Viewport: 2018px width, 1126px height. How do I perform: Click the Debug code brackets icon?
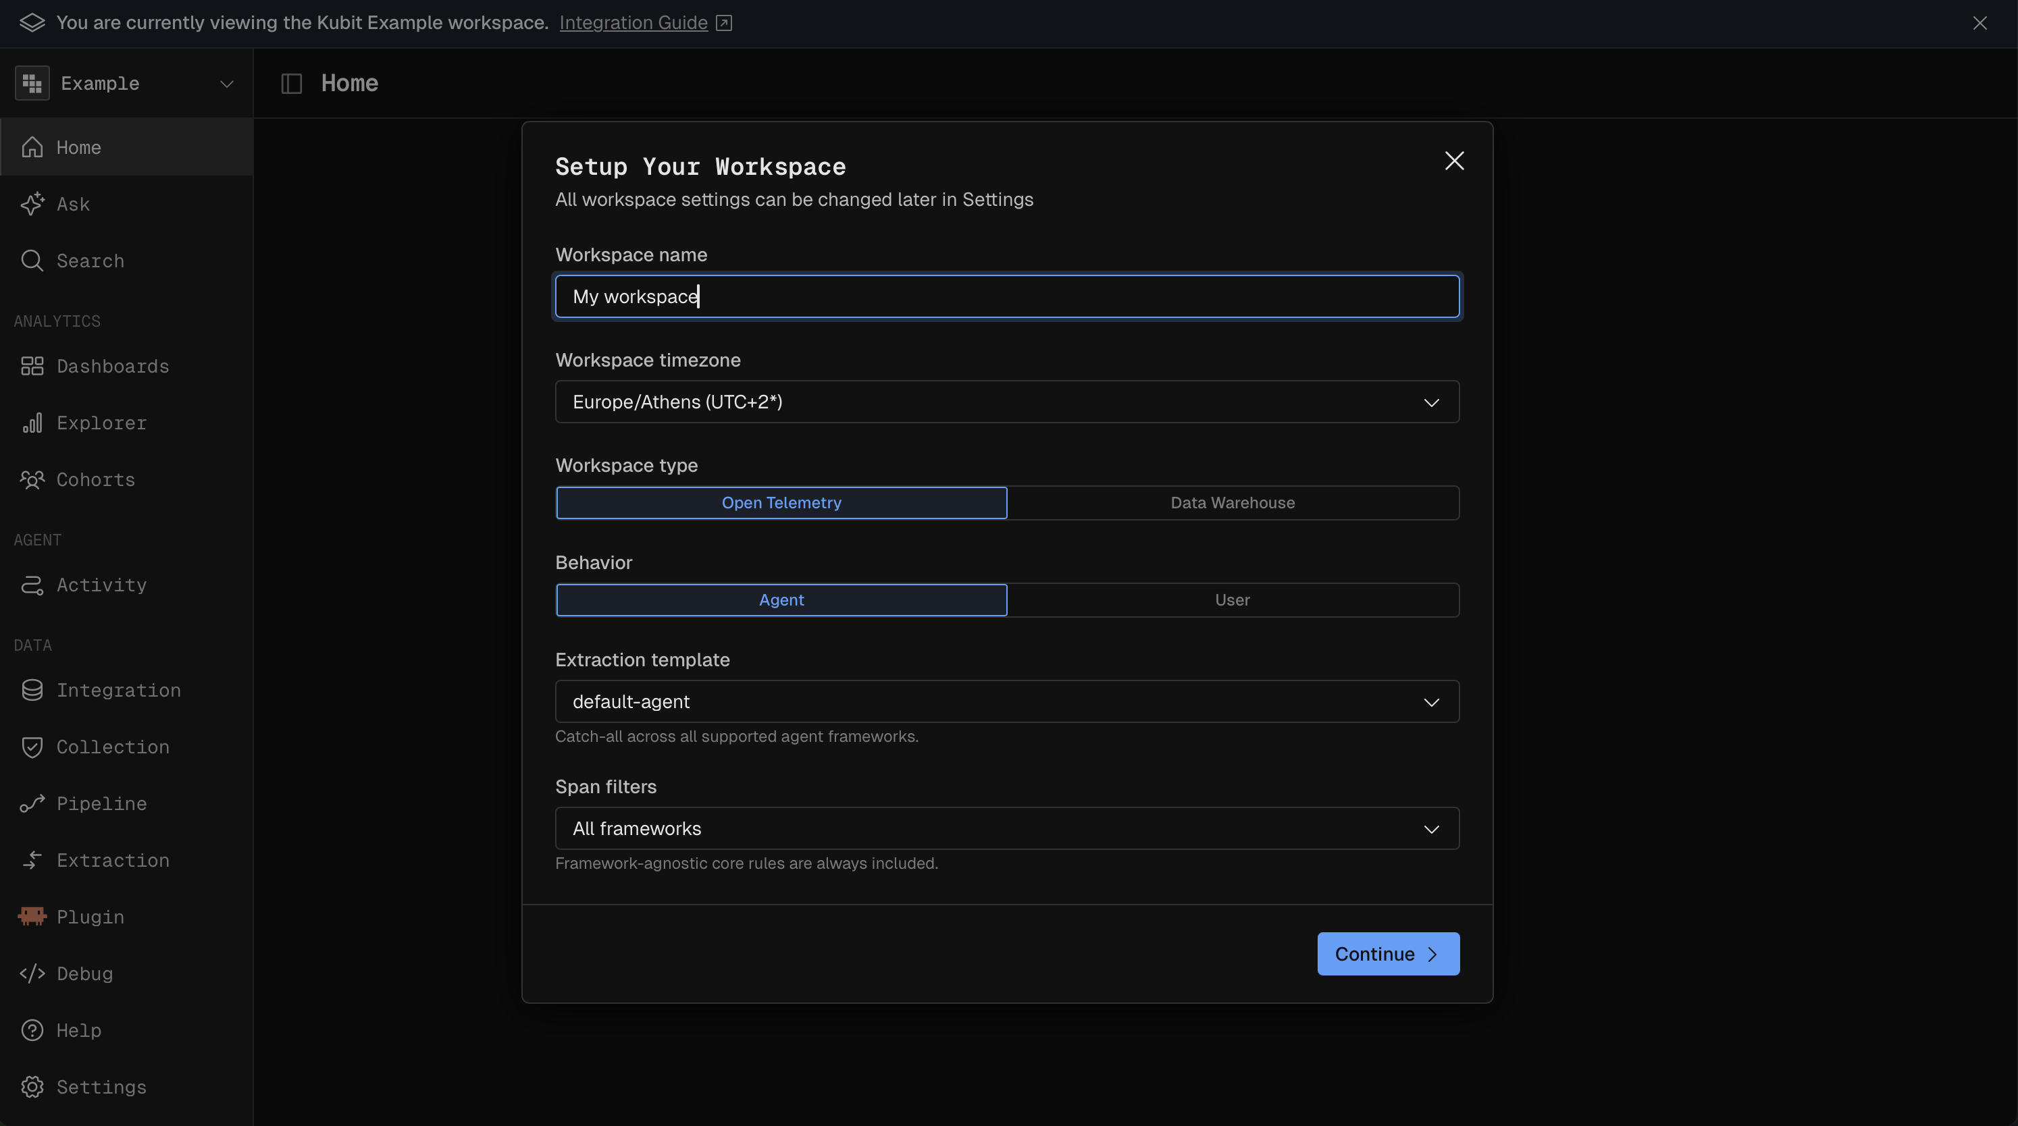pos(32,973)
